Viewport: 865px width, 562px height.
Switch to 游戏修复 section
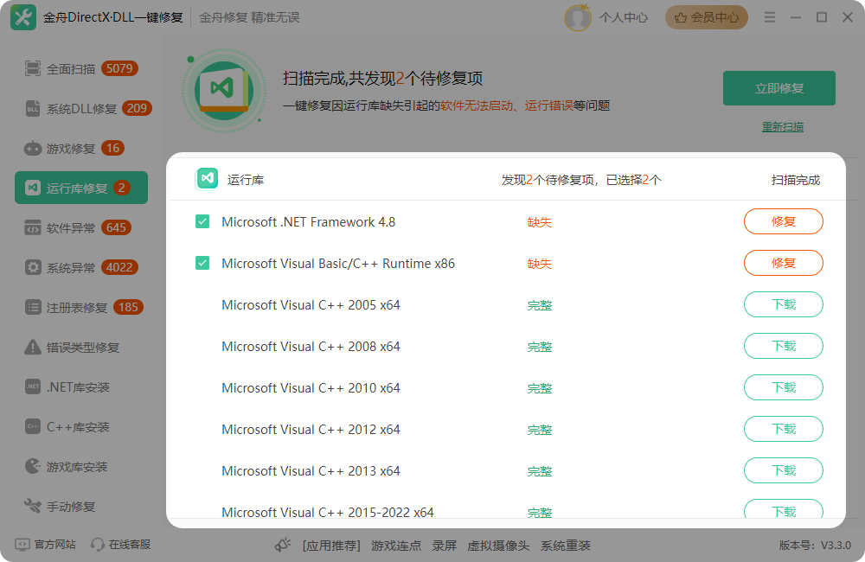click(81, 149)
